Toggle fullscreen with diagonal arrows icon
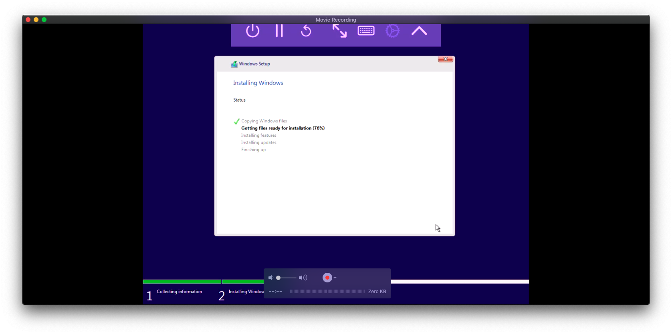672x334 pixels. [339, 31]
